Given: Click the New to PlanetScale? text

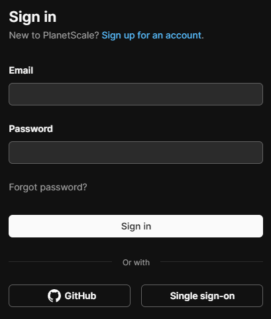Looking at the screenshot, I should (54, 35).
